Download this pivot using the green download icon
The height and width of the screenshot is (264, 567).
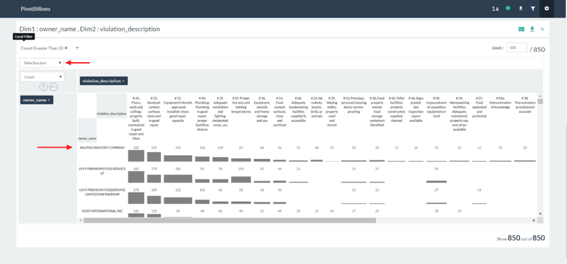pos(532,29)
